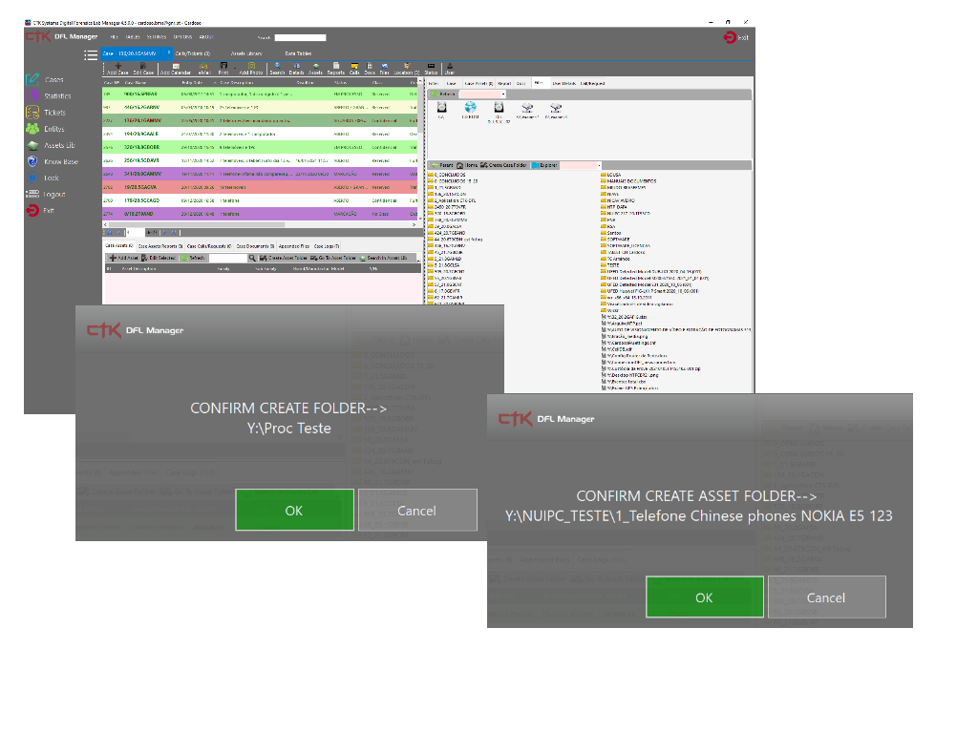Expand the dropdown next to Explorer
This screenshot has height=733, width=978.
(x=599, y=165)
